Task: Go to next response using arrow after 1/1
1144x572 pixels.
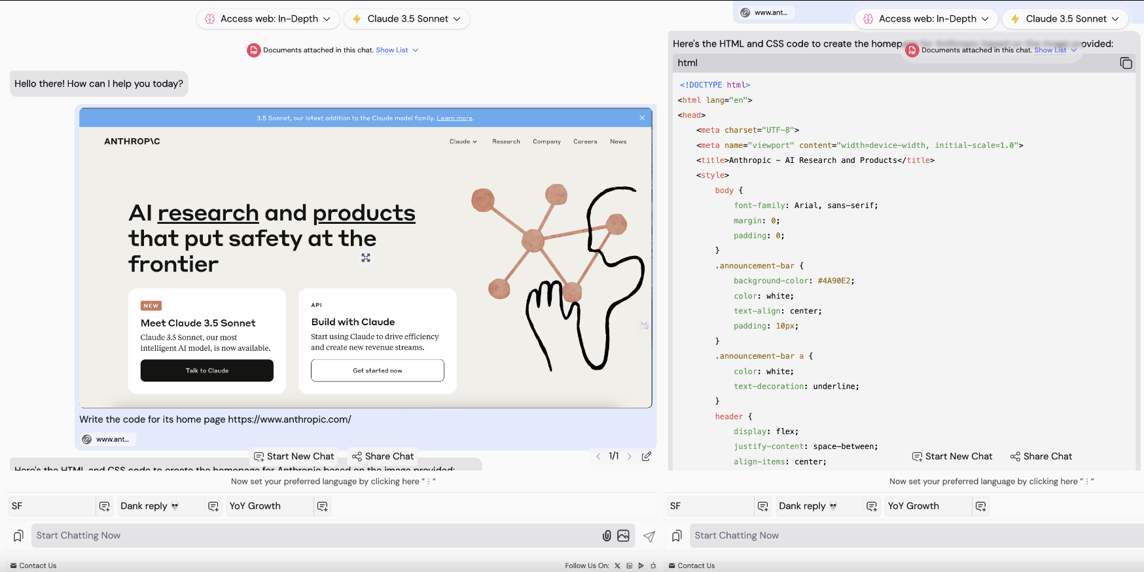Action: pyautogui.click(x=630, y=456)
